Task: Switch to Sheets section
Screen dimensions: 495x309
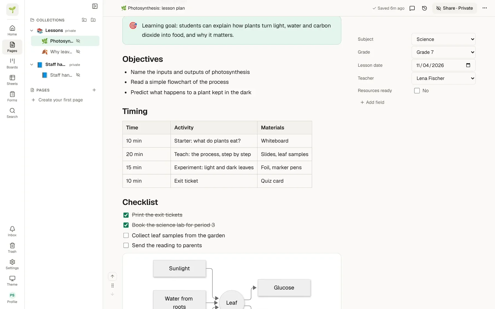Action: point(12,80)
